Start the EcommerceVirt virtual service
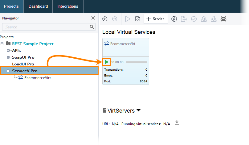This screenshot has width=249, height=145. click(106, 62)
